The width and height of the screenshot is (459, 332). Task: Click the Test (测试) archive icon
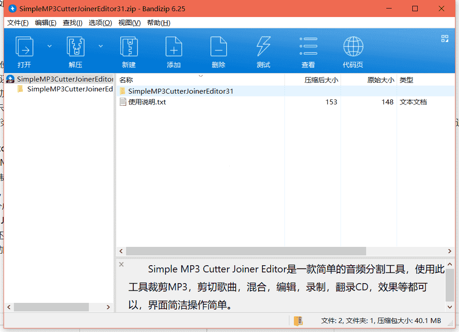tap(263, 46)
